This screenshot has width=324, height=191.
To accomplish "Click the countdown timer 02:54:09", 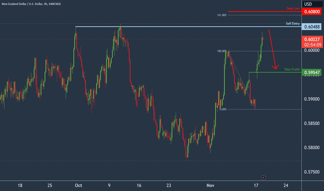I will point(313,45).
